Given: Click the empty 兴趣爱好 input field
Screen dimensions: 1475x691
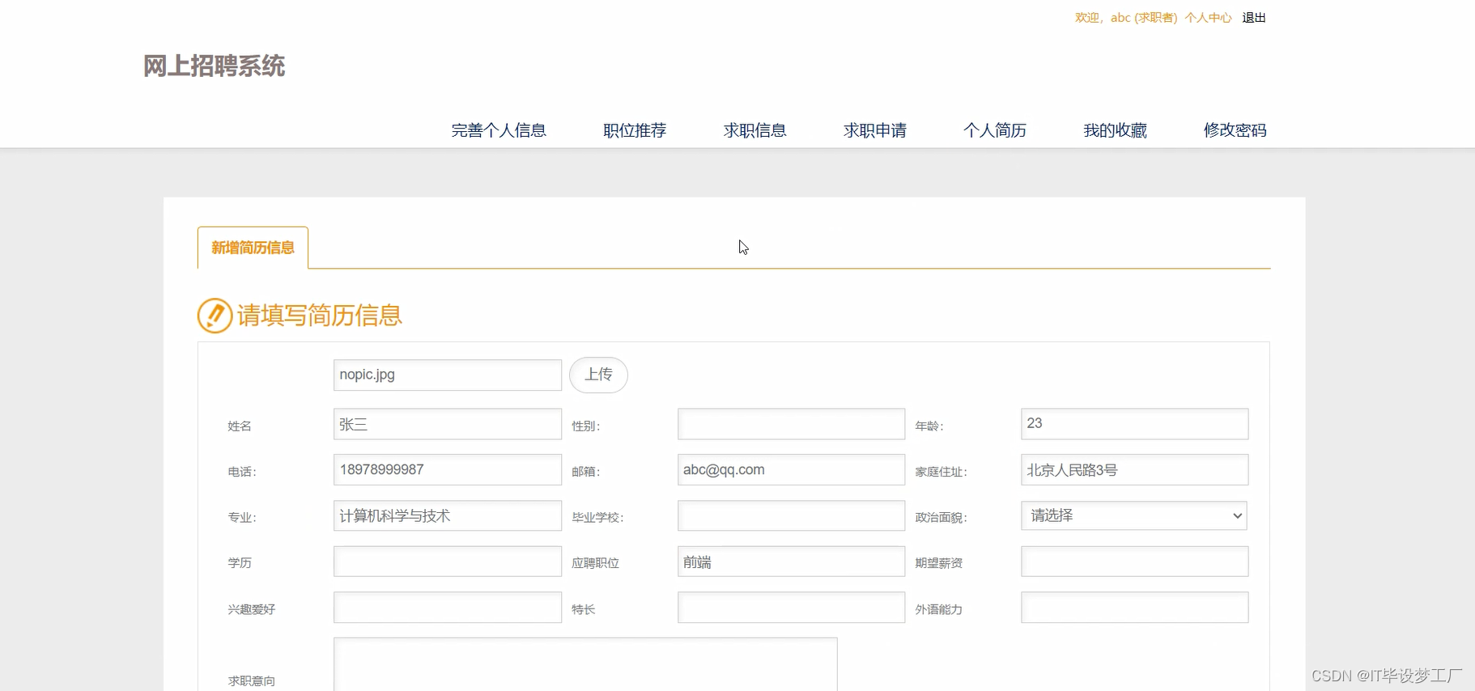Looking at the screenshot, I should pos(448,608).
